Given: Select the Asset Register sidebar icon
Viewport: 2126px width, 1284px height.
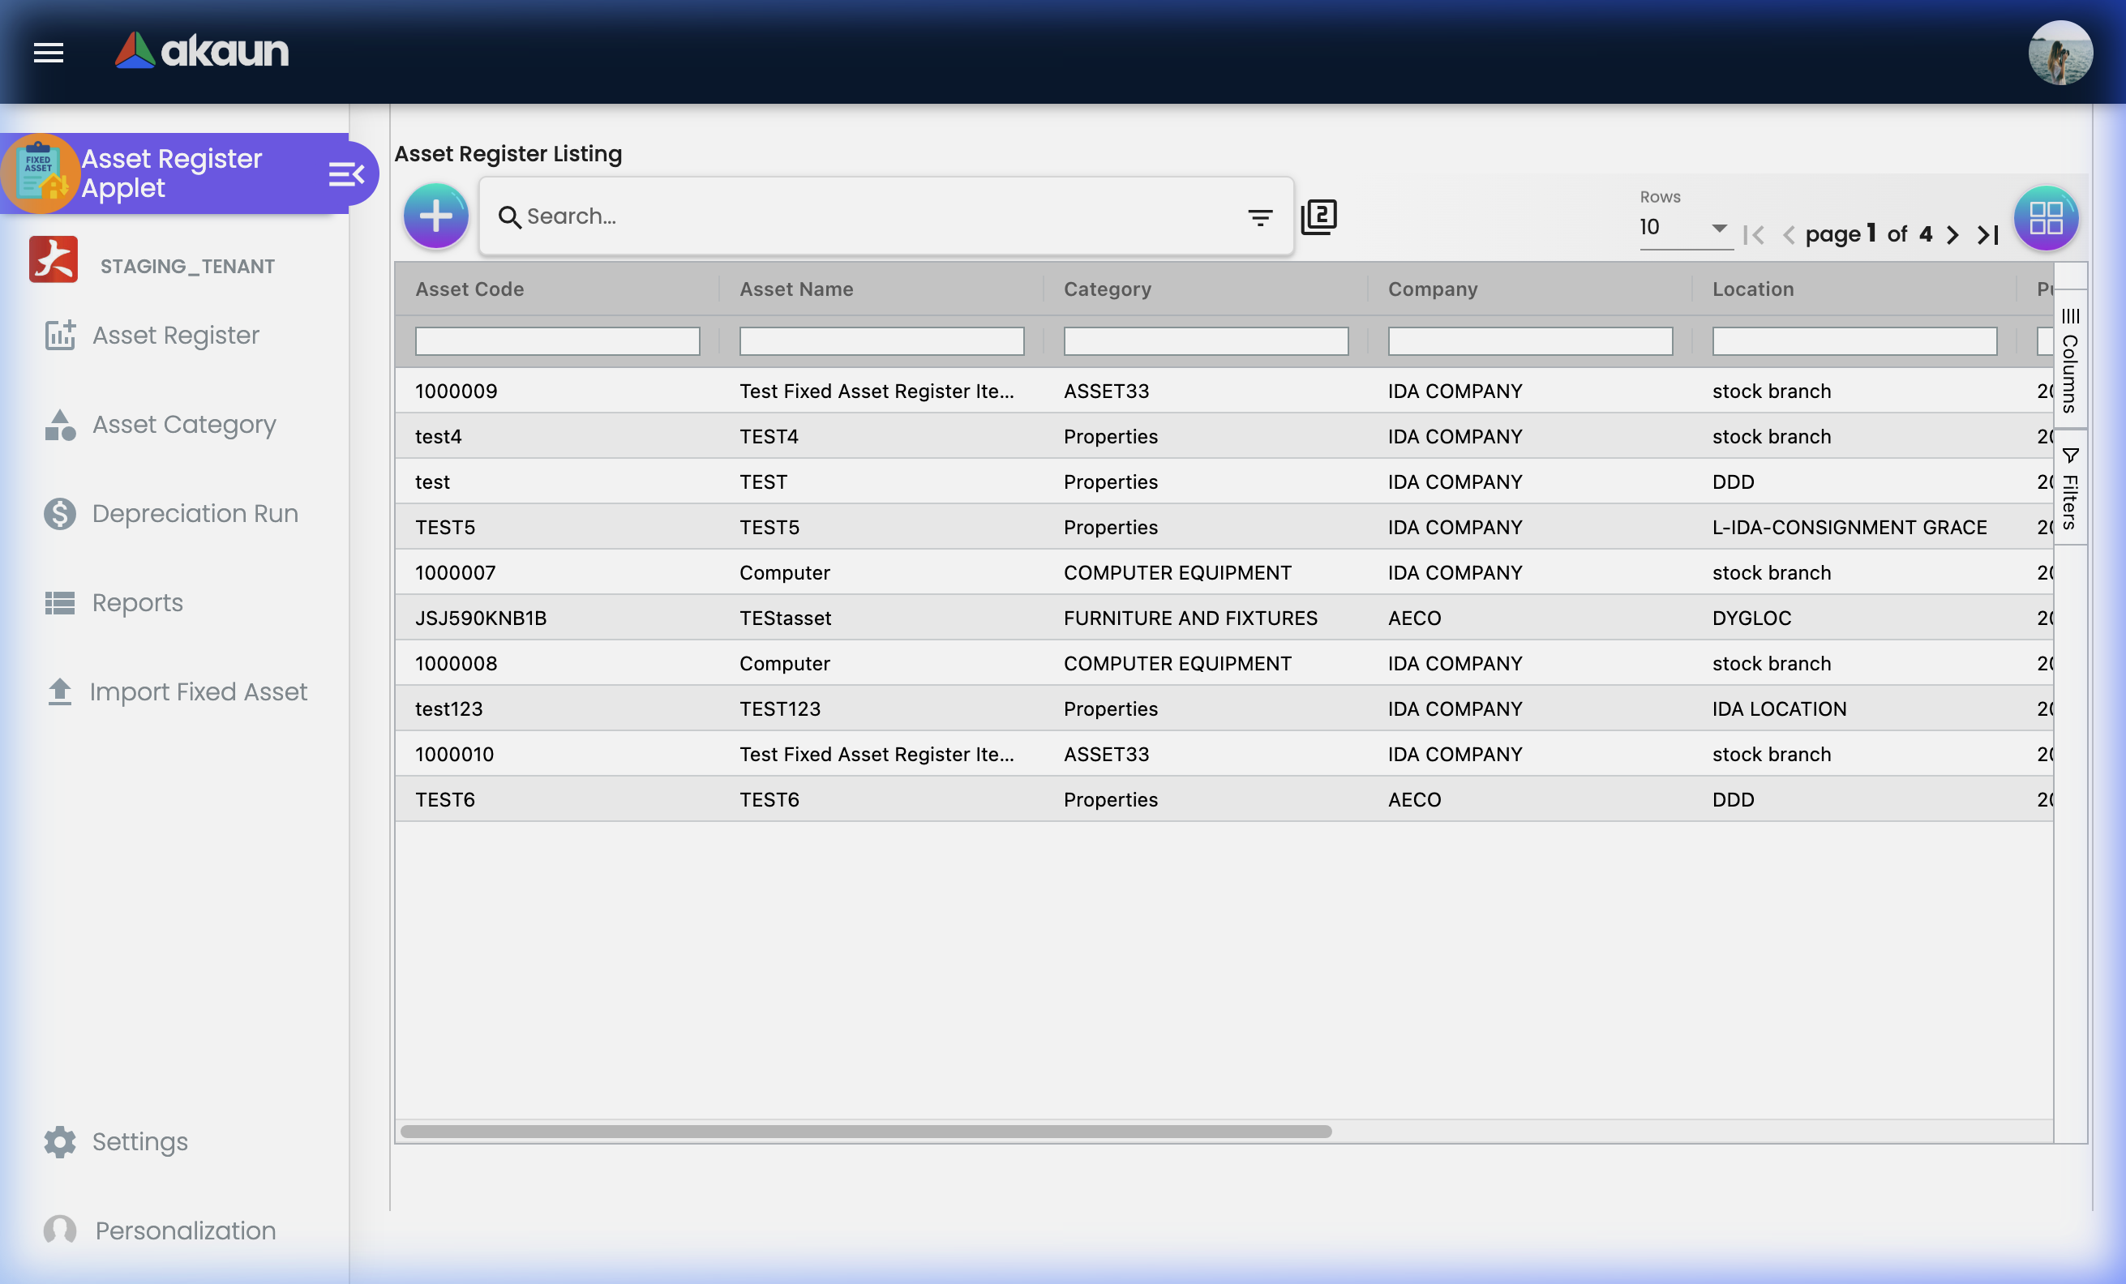Looking at the screenshot, I should 58,336.
